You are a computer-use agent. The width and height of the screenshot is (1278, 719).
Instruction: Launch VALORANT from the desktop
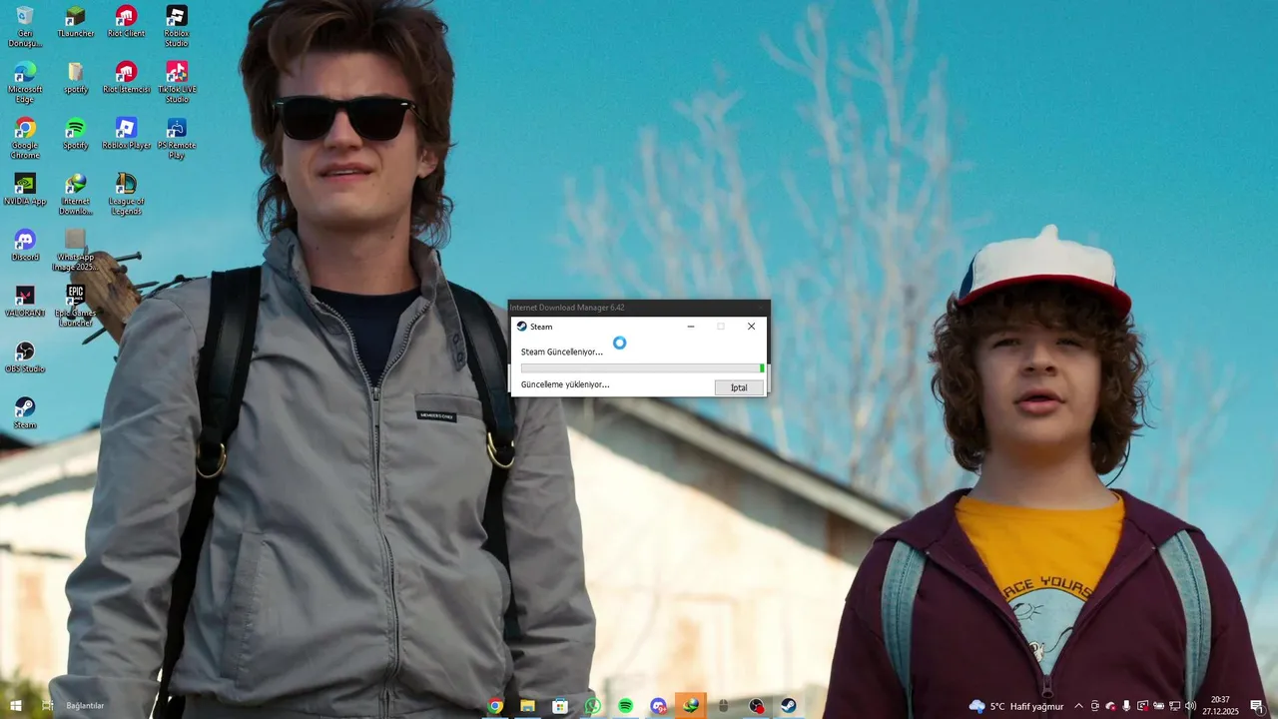pyautogui.click(x=25, y=302)
